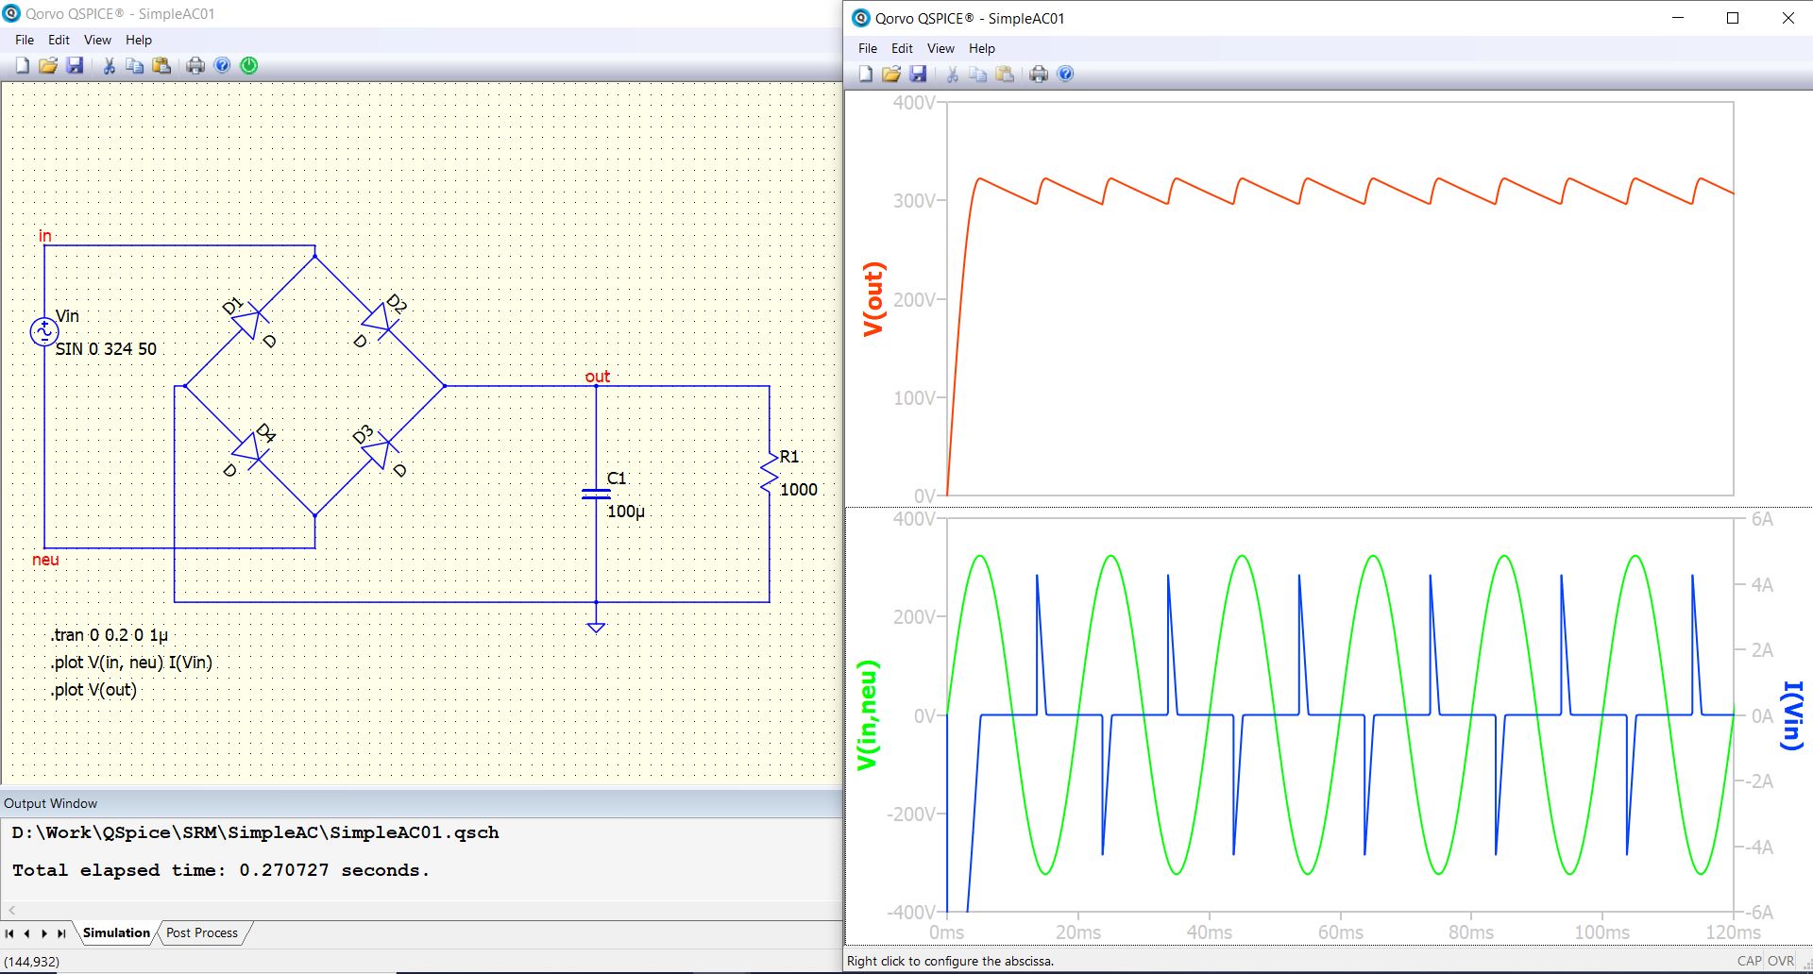The height and width of the screenshot is (974, 1813).
Task: Click the V(out) trace label
Action: coord(873,299)
